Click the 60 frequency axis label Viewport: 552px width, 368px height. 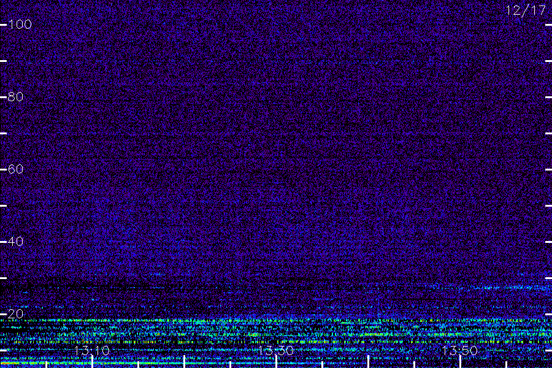15,169
